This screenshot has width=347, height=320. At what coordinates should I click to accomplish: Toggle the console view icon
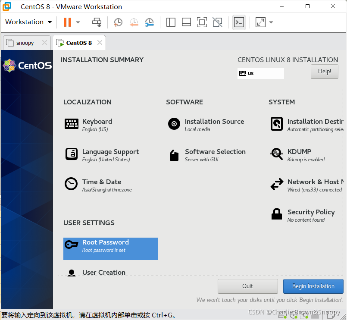[x=239, y=22]
